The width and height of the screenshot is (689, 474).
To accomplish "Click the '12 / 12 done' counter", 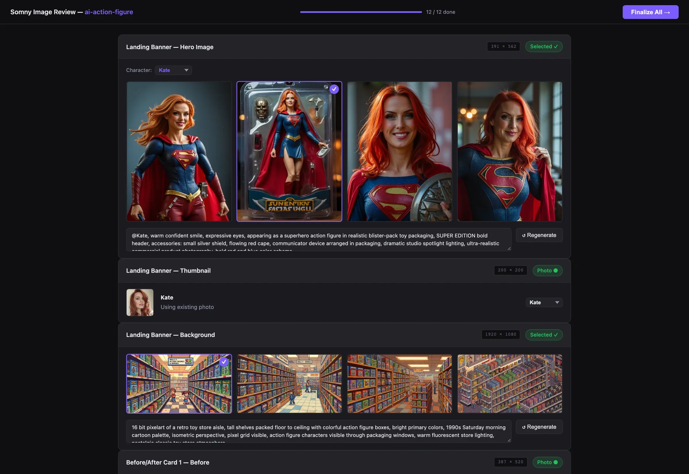I will click(x=440, y=12).
